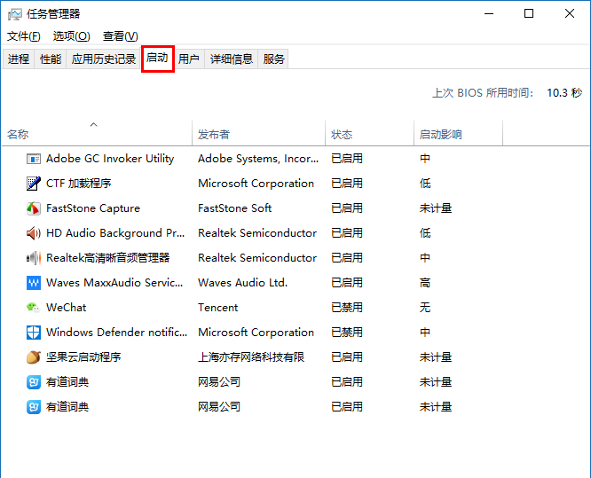Select the 坚果云启动程序 entry
The width and height of the screenshot is (591, 478).
pos(83,357)
